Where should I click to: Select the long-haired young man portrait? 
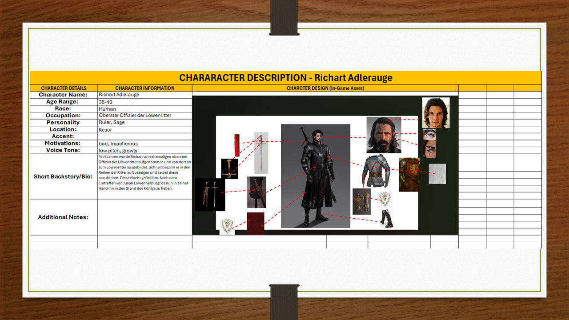tap(436, 113)
